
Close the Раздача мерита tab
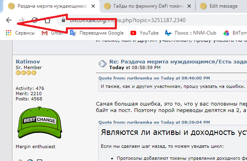point(93,6)
